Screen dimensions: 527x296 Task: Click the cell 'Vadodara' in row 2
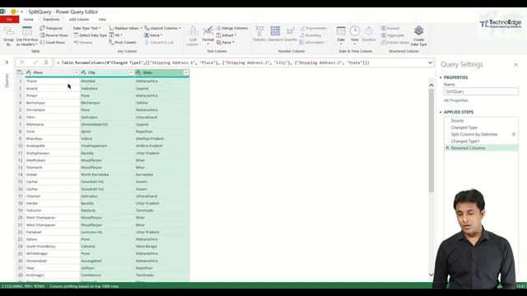[x=107, y=89]
